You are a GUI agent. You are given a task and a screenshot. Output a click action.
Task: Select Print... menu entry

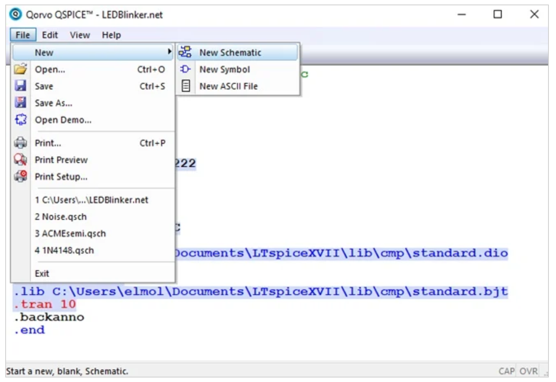(x=93, y=143)
